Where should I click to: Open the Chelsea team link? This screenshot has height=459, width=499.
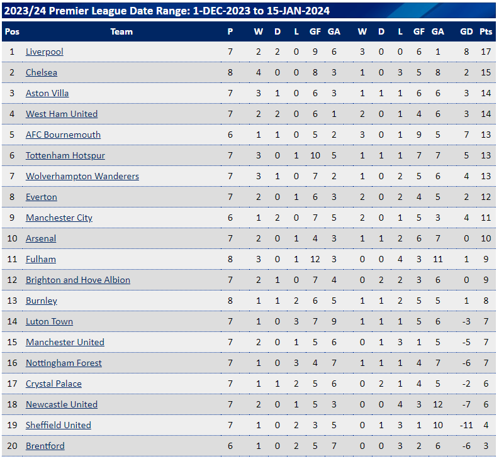(42, 72)
